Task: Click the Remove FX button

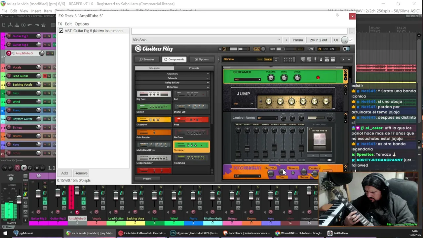Action: point(81,173)
